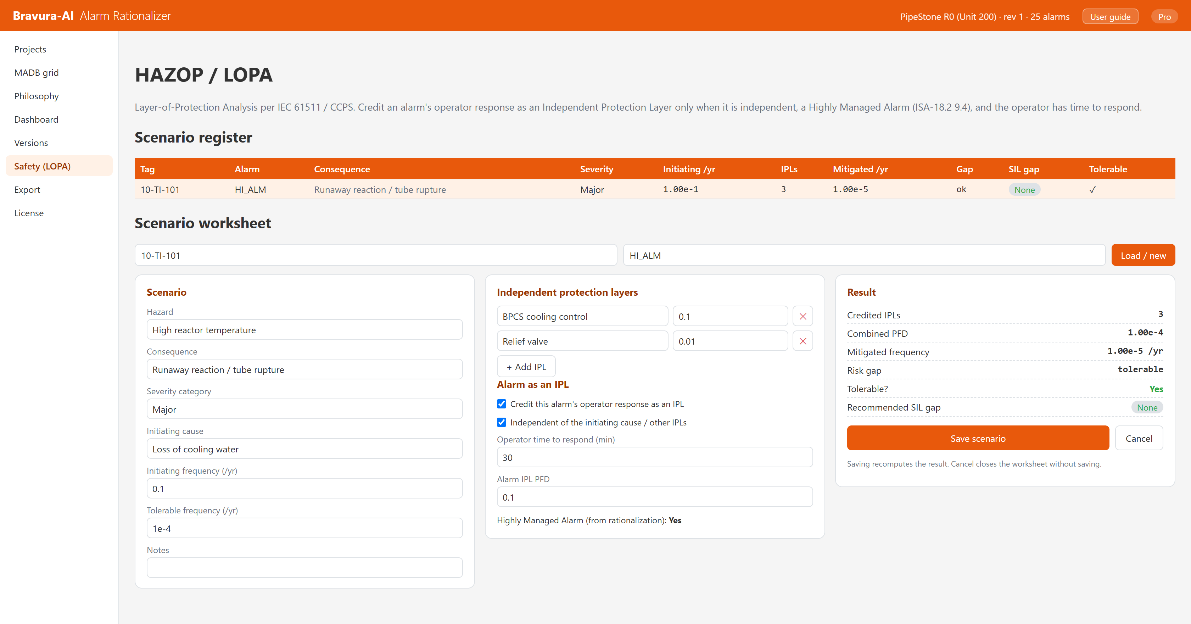Uncheck independent of initiating cause checkbox
1191x624 pixels.
point(502,422)
